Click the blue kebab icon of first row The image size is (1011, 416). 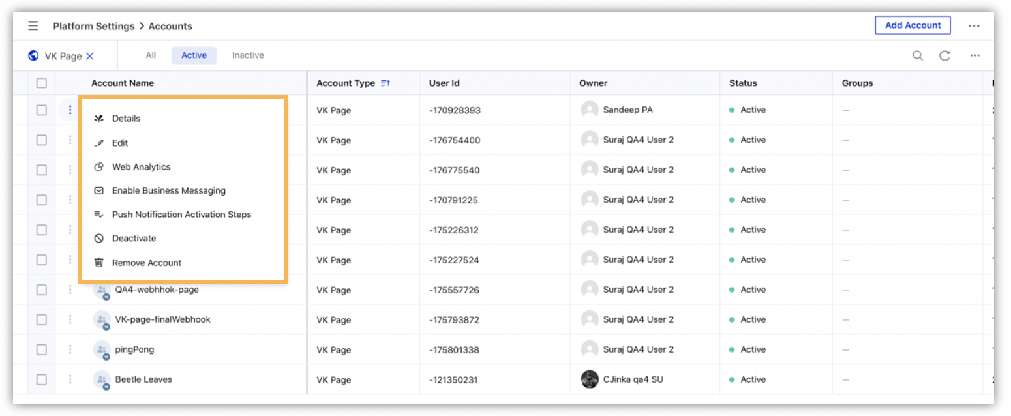(70, 110)
